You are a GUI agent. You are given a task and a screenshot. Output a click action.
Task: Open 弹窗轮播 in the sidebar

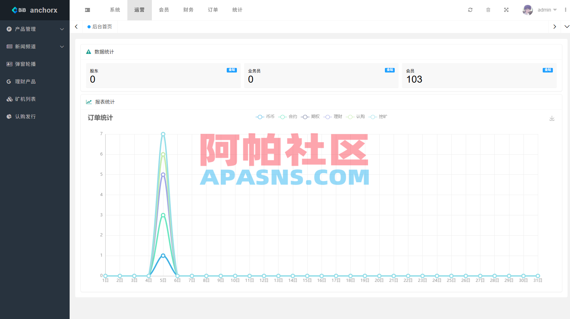click(x=35, y=64)
